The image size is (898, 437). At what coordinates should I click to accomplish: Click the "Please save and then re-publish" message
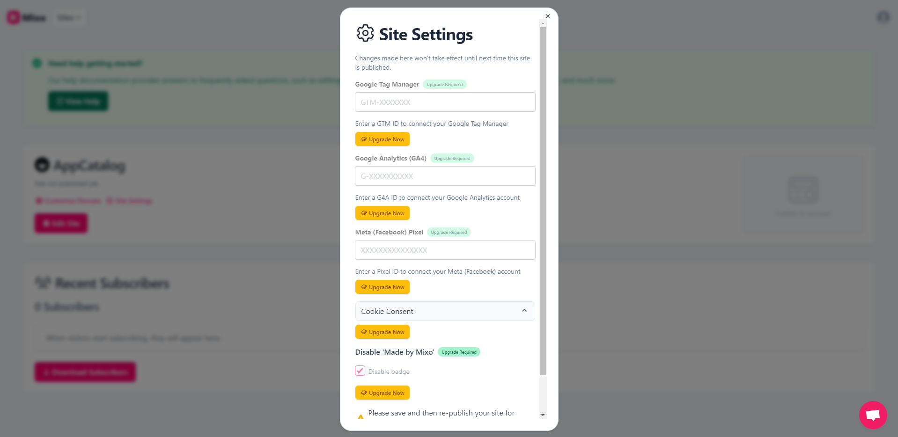pos(442,413)
